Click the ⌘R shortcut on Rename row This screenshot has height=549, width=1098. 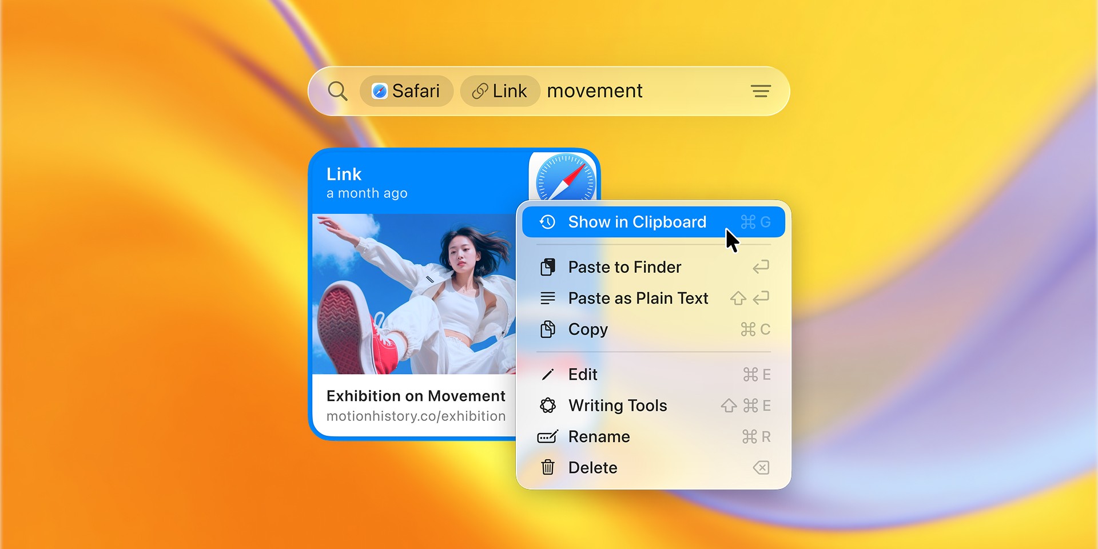click(756, 437)
